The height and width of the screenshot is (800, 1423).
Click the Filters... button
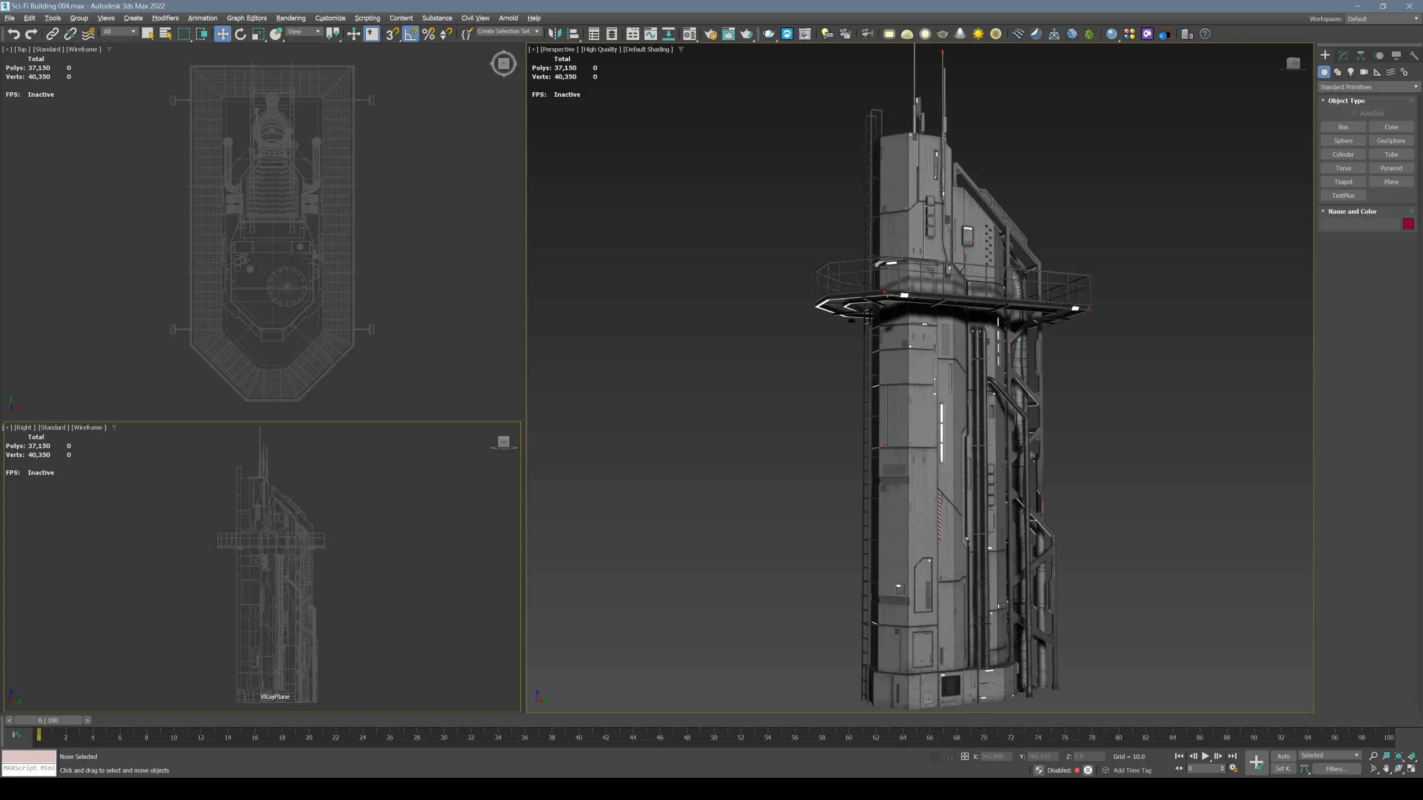pyautogui.click(x=1336, y=769)
